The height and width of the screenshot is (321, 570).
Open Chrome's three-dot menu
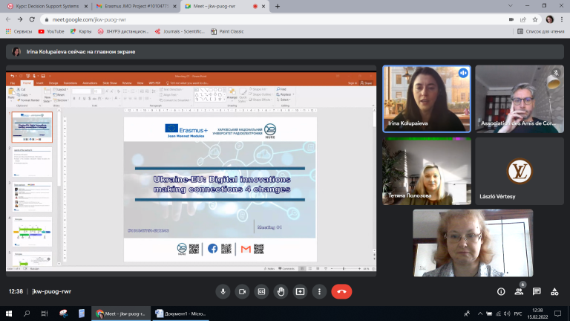click(562, 19)
